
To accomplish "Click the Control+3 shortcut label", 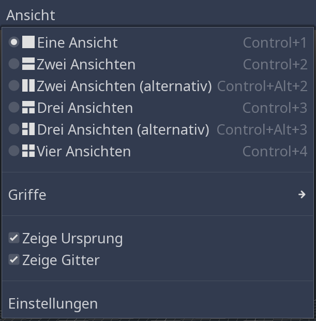I will pos(275,108).
